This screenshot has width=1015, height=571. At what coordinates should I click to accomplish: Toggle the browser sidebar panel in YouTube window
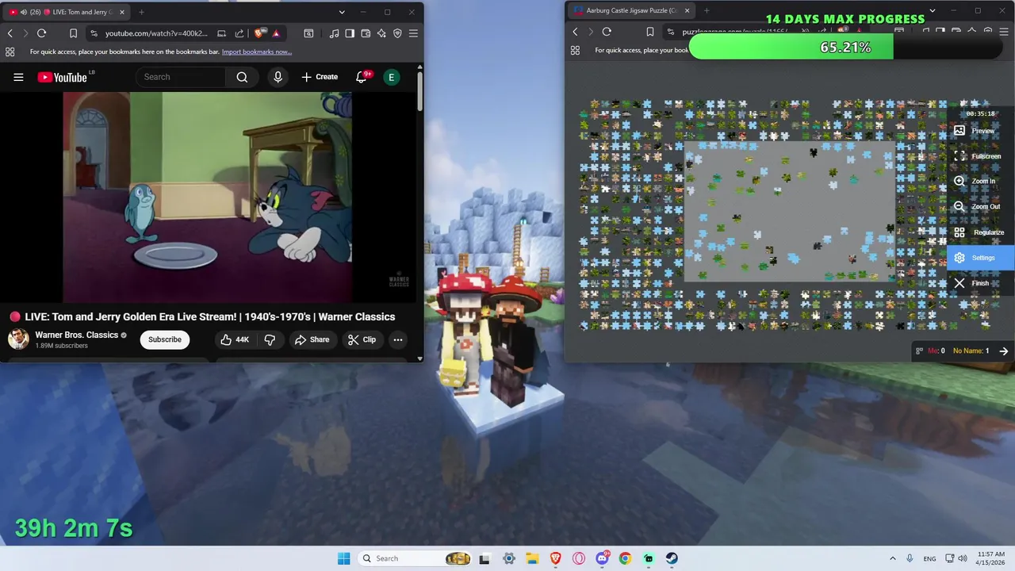350,33
